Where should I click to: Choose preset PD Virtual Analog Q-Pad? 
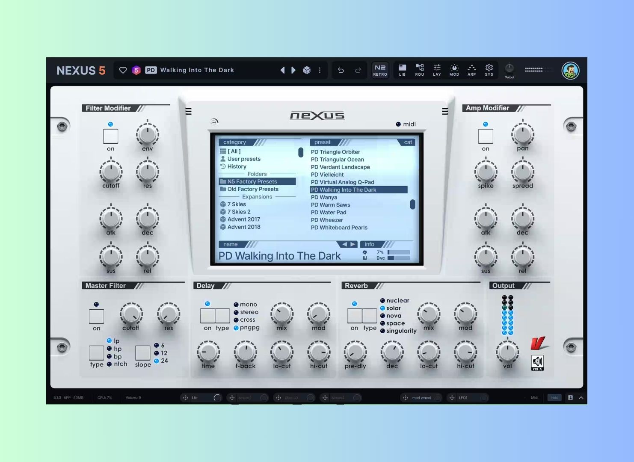tap(342, 182)
